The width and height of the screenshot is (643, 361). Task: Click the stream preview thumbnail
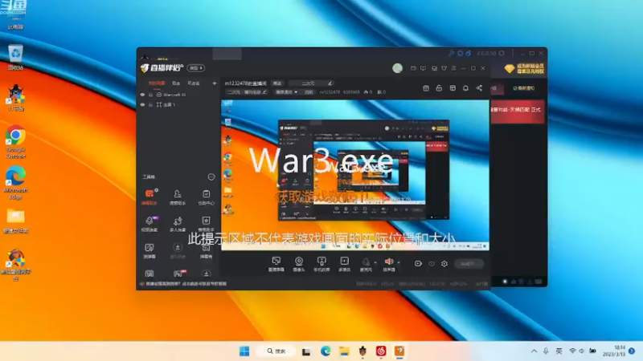pos(355,175)
